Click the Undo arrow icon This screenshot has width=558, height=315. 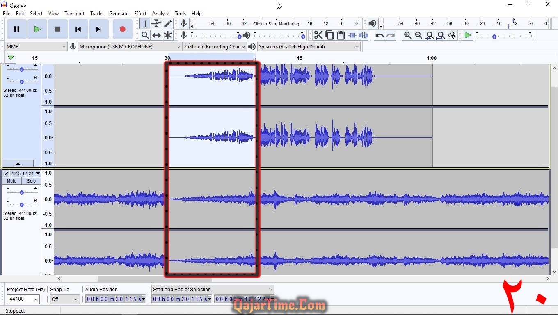click(380, 35)
